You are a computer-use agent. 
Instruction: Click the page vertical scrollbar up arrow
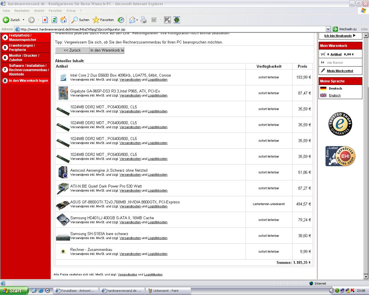click(x=366, y=36)
